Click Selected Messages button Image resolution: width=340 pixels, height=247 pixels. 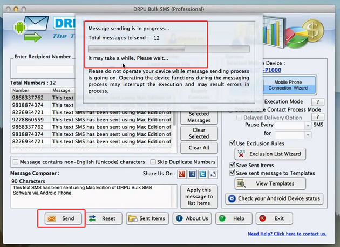click(199, 117)
